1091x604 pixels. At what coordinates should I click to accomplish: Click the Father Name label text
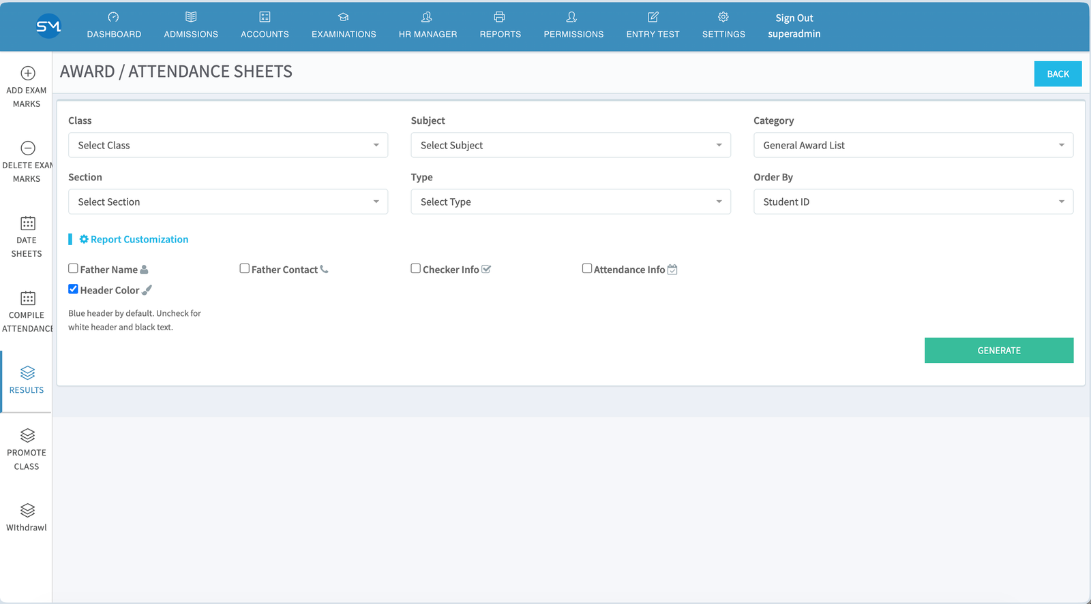click(x=109, y=270)
